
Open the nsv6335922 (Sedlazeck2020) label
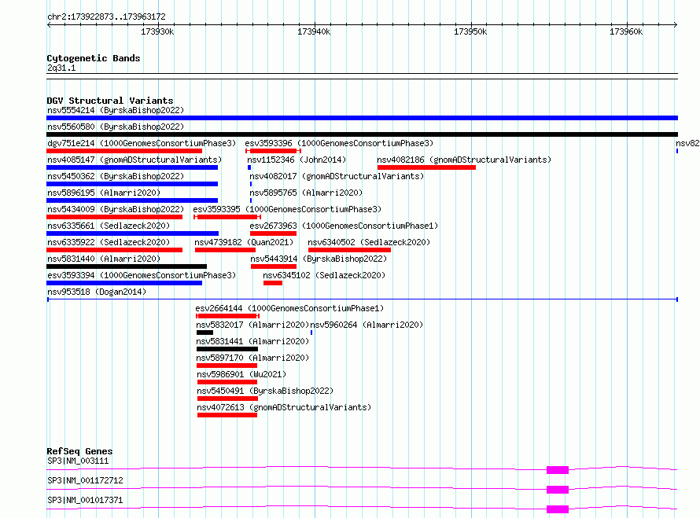[x=109, y=242]
